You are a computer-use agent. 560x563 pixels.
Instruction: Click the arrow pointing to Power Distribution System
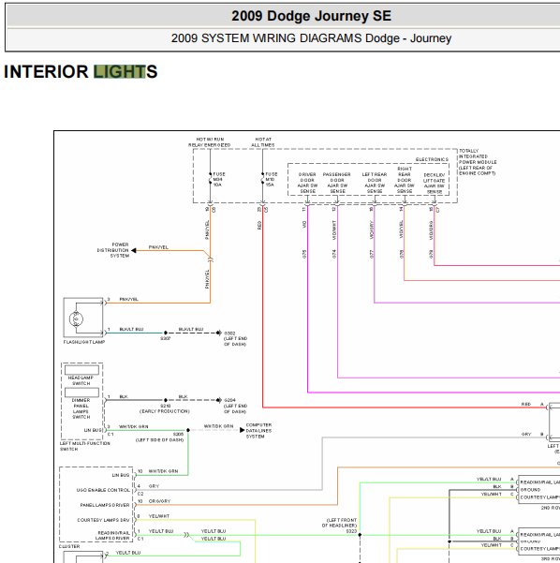click(134, 250)
